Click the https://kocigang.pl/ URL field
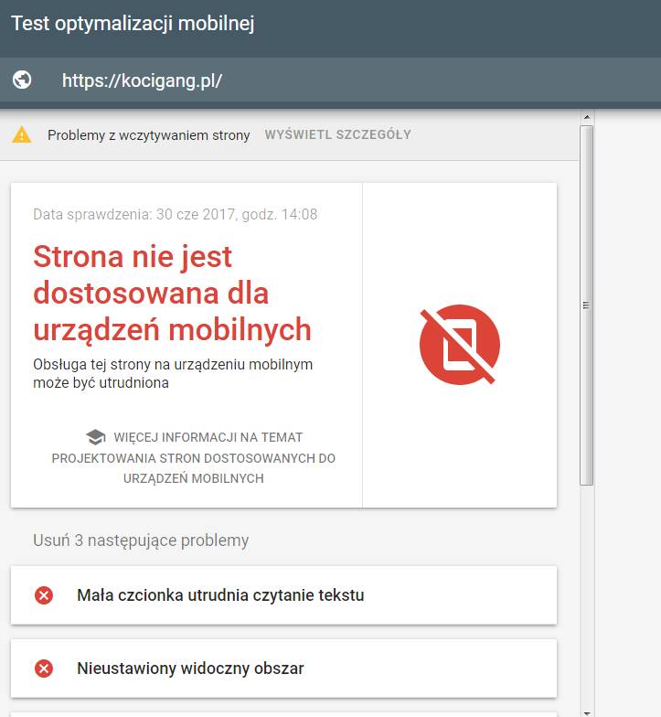 tap(143, 80)
